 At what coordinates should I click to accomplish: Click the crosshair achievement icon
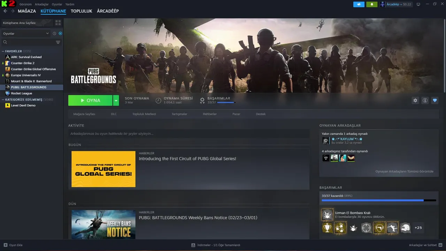pos(366,228)
